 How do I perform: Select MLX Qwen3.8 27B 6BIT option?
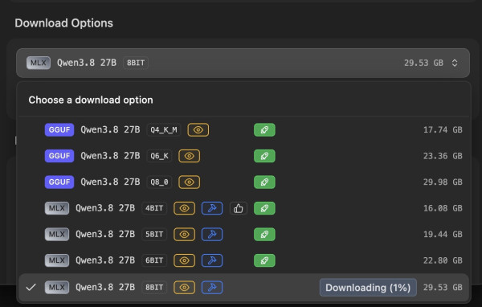click(x=243, y=260)
